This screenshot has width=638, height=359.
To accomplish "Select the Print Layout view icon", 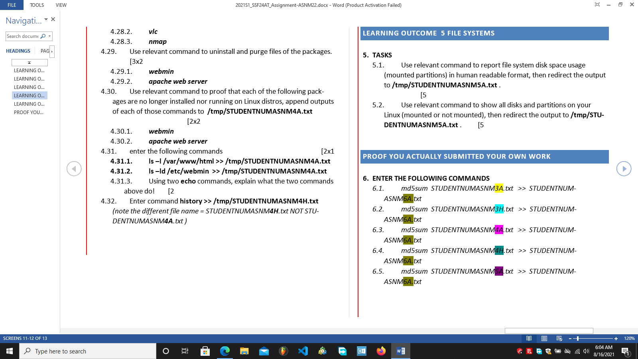I will [x=544, y=338].
